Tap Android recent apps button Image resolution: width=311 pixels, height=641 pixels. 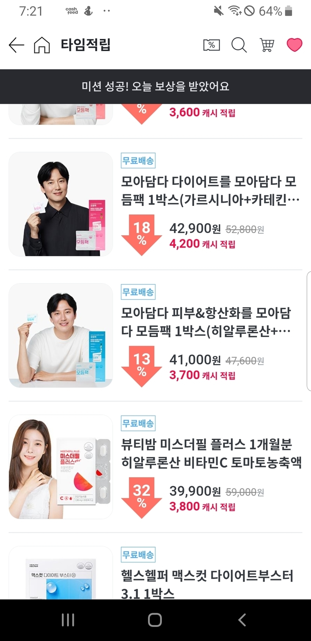[x=68, y=620]
